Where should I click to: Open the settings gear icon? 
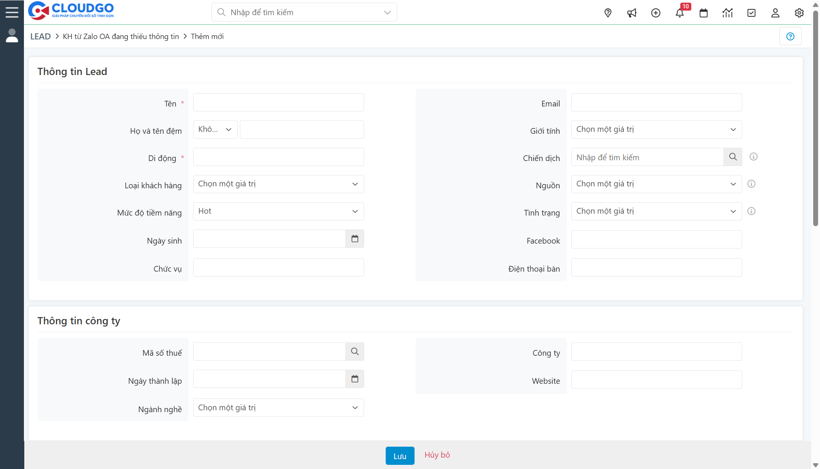pos(799,13)
